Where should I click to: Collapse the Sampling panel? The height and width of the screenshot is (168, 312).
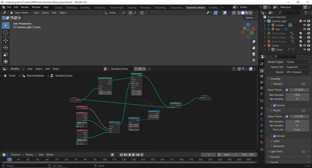[x=275, y=79]
